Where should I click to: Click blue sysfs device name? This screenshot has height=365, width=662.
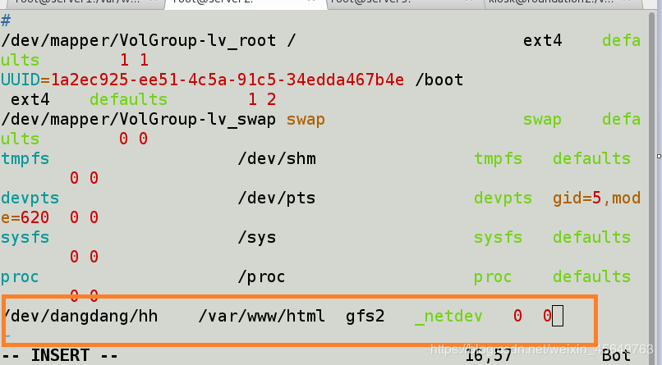click(25, 238)
